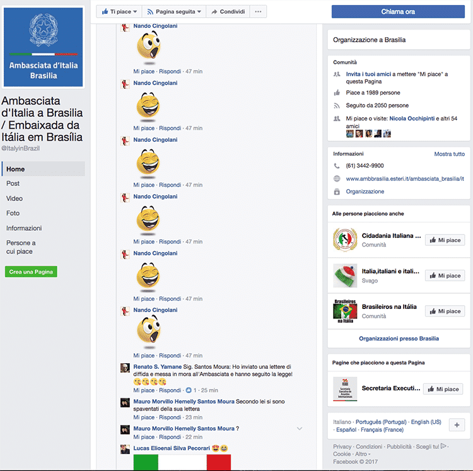The image size is (473, 471).
Task: Click the Nicola Occhipinti link
Action: [412, 119]
